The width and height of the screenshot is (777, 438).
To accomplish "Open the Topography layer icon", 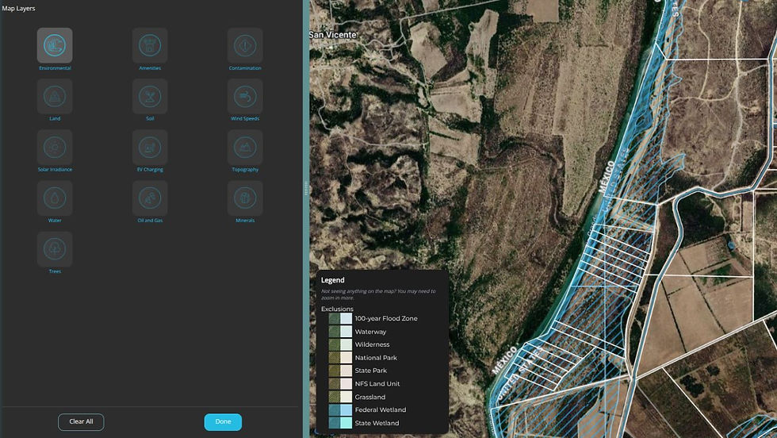I will pos(245,148).
